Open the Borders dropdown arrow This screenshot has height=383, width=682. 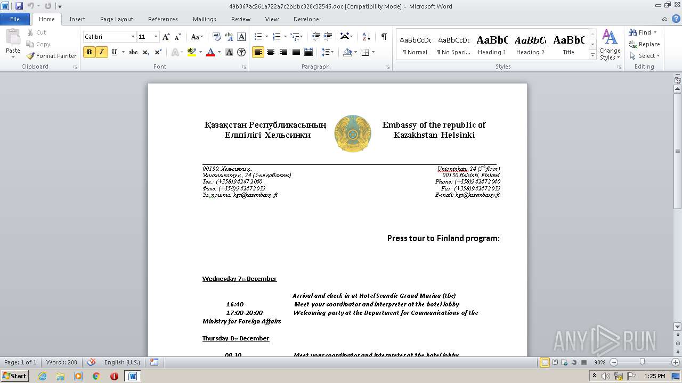coord(373,52)
